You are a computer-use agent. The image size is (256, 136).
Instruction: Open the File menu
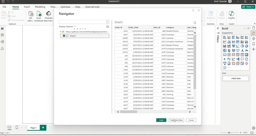(x=4, y=7)
